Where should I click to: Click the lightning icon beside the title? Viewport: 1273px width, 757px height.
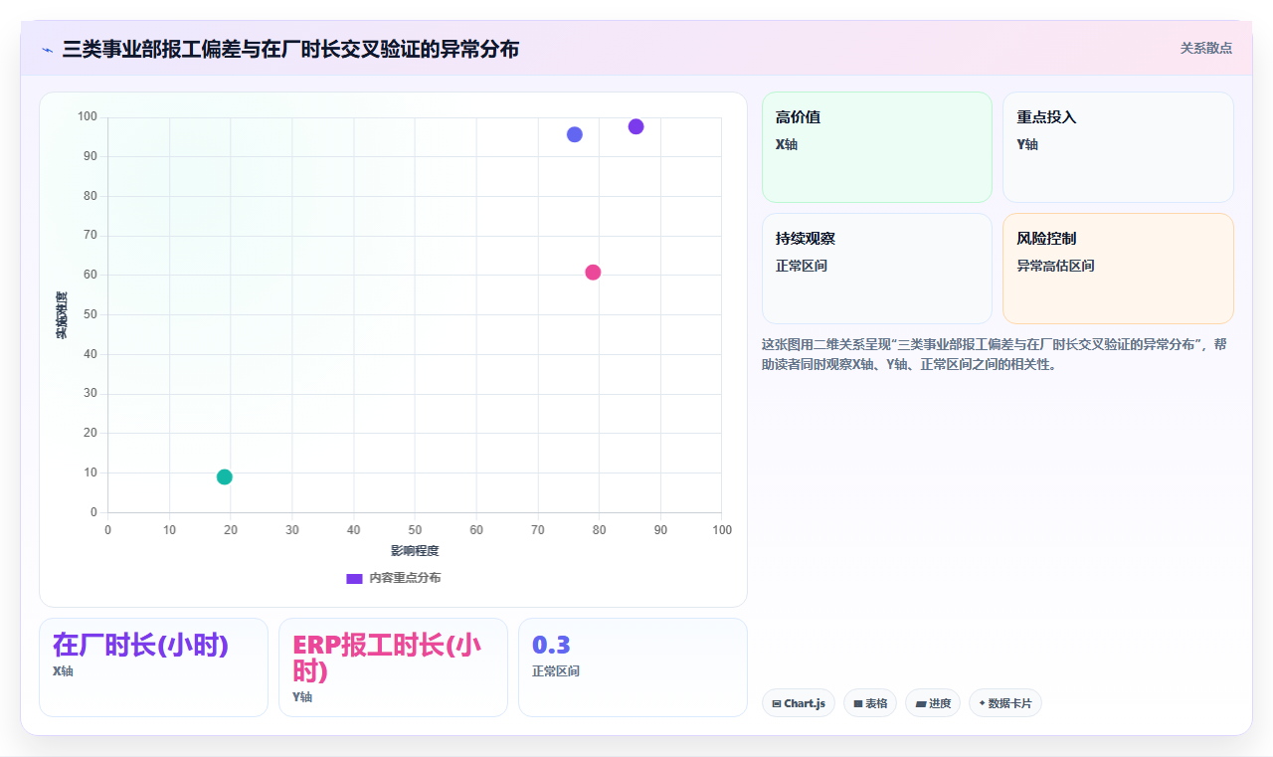(x=47, y=50)
